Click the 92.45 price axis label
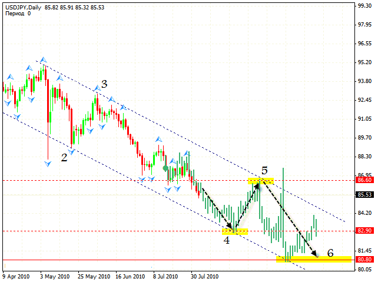The width and height of the screenshot is (378, 282). pos(364,100)
